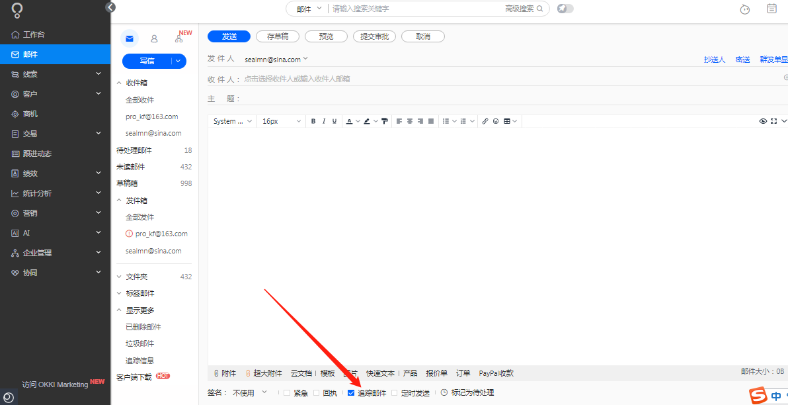Enable the 追踪邮件 checkbox
Screen dimensions: 788x405
(351, 392)
